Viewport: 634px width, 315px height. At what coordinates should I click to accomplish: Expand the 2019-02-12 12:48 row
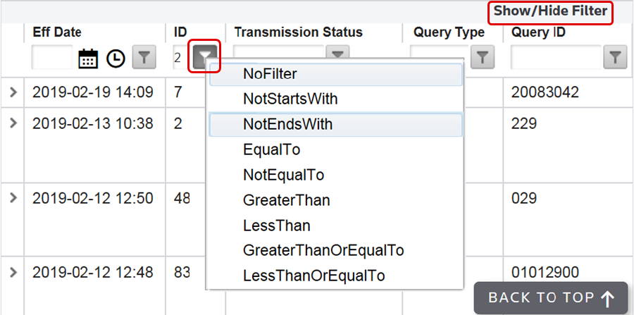coord(13,272)
